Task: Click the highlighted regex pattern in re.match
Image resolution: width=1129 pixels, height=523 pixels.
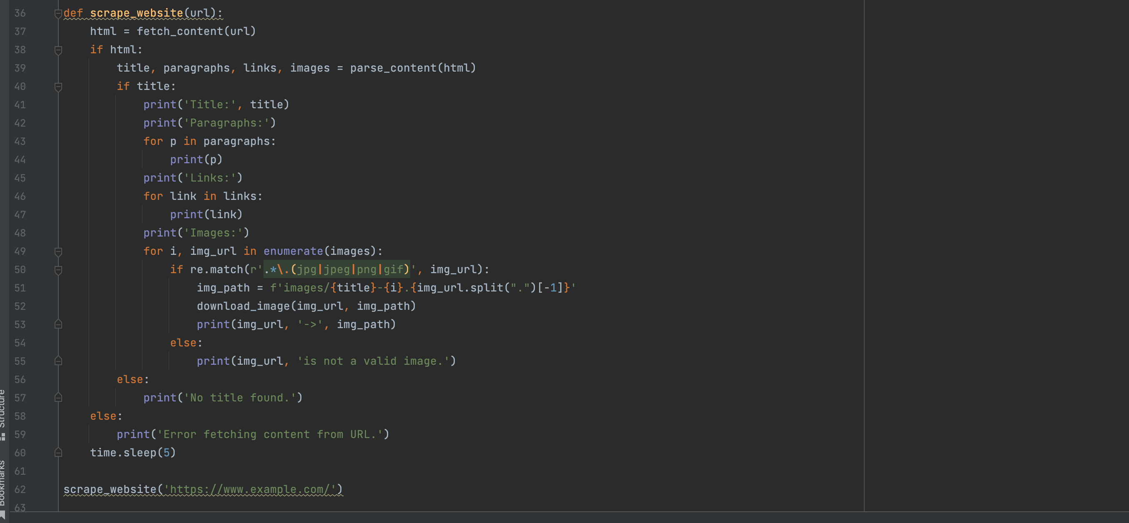Action: 336,269
